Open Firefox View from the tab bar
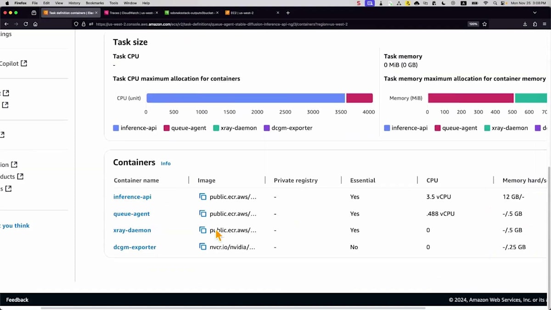 [34, 13]
